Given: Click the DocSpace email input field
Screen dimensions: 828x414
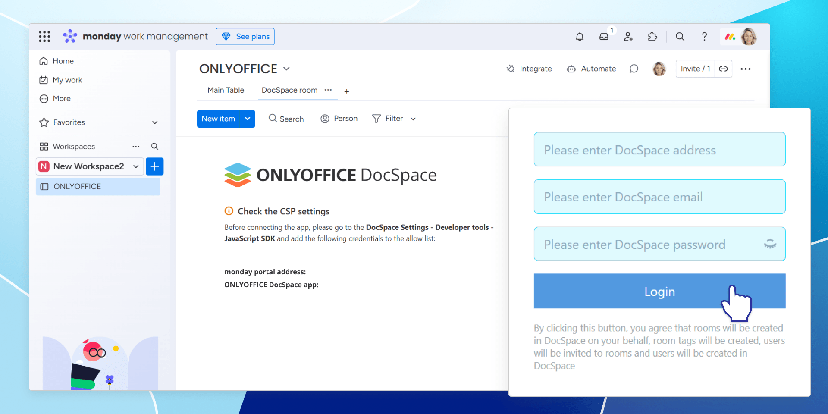Looking at the screenshot, I should (659, 197).
